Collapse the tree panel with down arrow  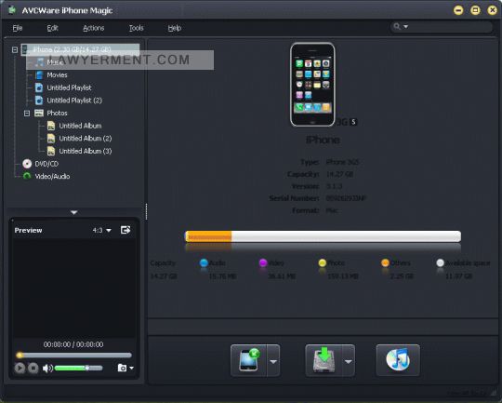tap(74, 212)
